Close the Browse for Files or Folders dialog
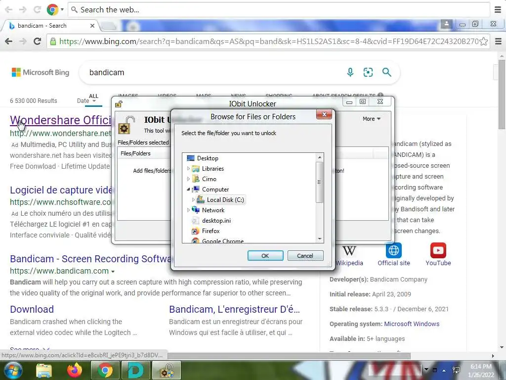The width and height of the screenshot is (506, 380). click(x=324, y=114)
